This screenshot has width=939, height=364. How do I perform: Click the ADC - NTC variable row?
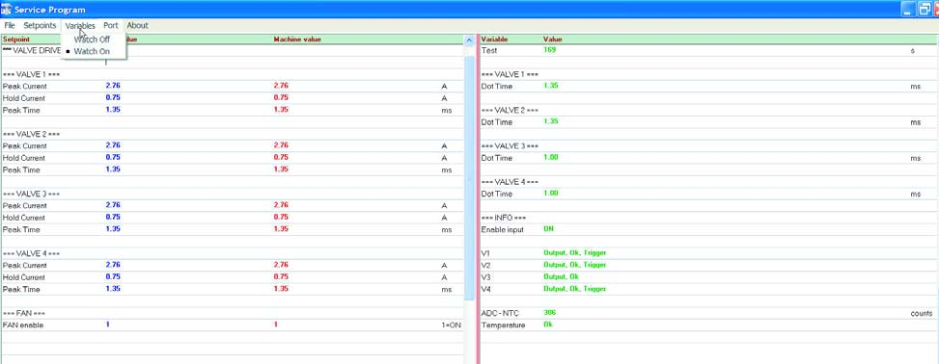709,313
